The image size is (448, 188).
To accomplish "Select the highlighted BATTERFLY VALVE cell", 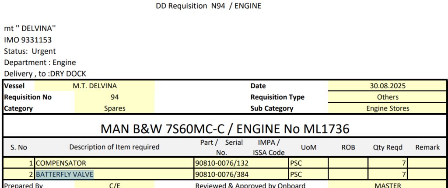I will point(65,174).
